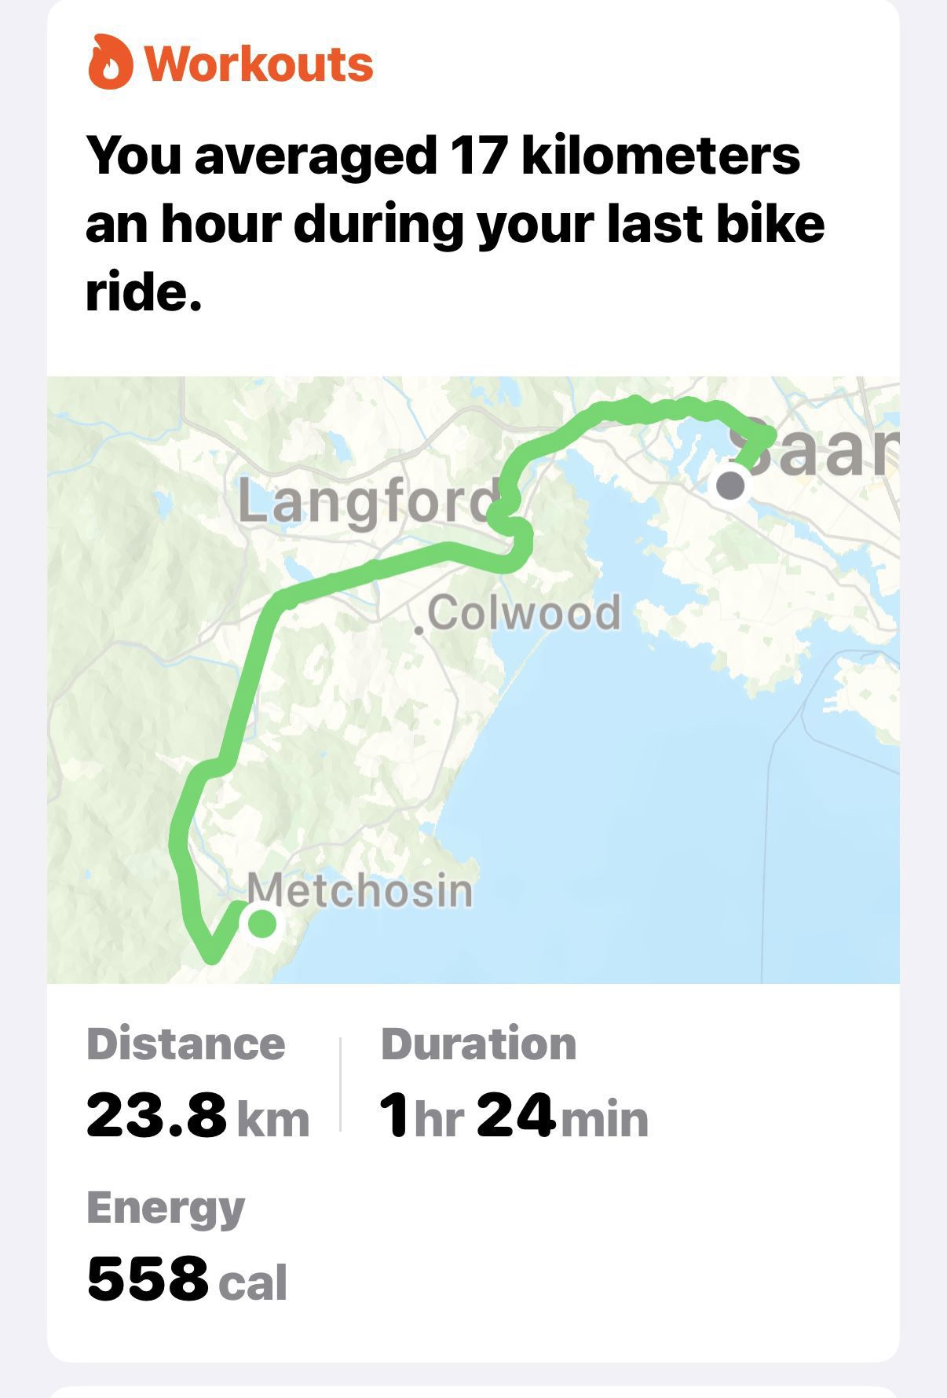Viewport: 947px width, 1398px height.
Task: Open the route map thumbnail
Action: [473, 680]
